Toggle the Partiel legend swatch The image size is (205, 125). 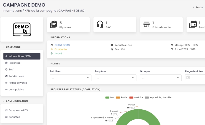coord(118,98)
